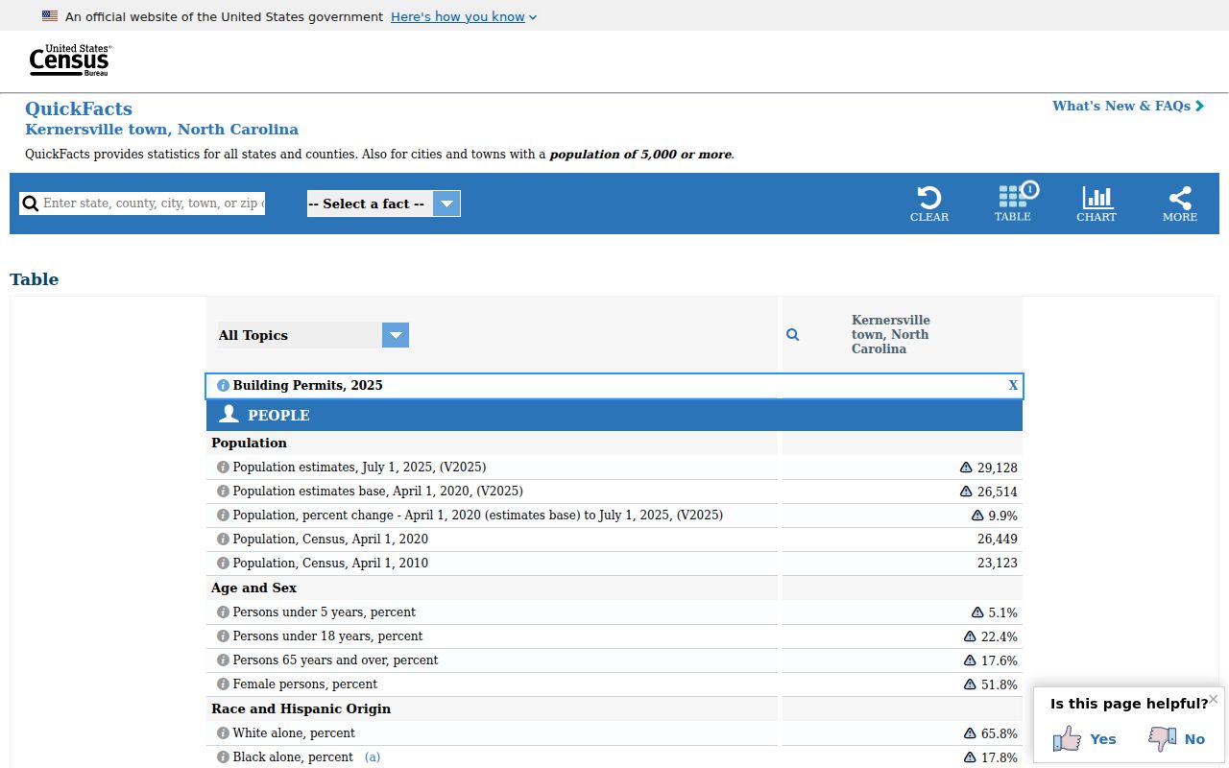Image resolution: width=1229 pixels, height=768 pixels.
Task: Open the Select a fact dropdown
Action: [384, 204]
